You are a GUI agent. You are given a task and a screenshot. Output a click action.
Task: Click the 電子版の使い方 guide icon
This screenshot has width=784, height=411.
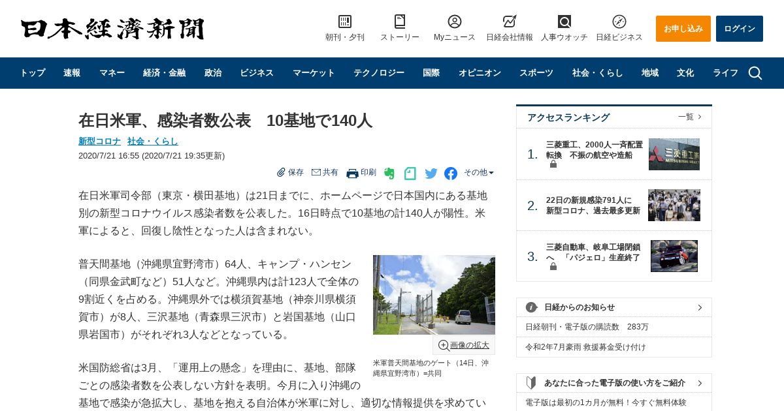coord(532,383)
